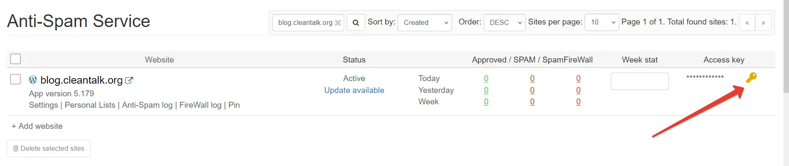Screen dimensions: 789x166
Task: View the Anti-Spam log
Action: coord(147,105)
